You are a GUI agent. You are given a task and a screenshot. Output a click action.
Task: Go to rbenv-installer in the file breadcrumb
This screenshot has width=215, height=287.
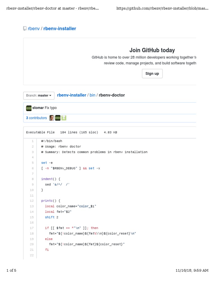pyautogui.click(x=72, y=95)
